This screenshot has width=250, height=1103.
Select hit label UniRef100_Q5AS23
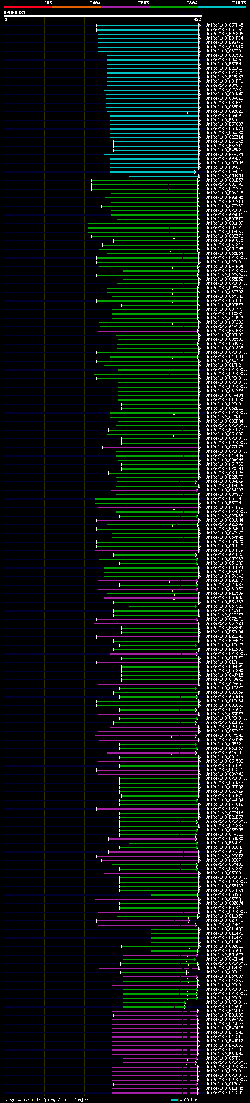pos(224,607)
